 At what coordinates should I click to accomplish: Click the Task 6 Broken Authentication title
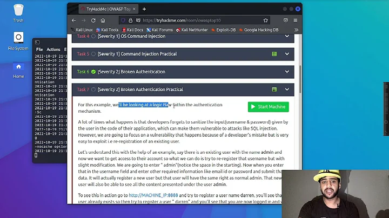tap(131, 72)
